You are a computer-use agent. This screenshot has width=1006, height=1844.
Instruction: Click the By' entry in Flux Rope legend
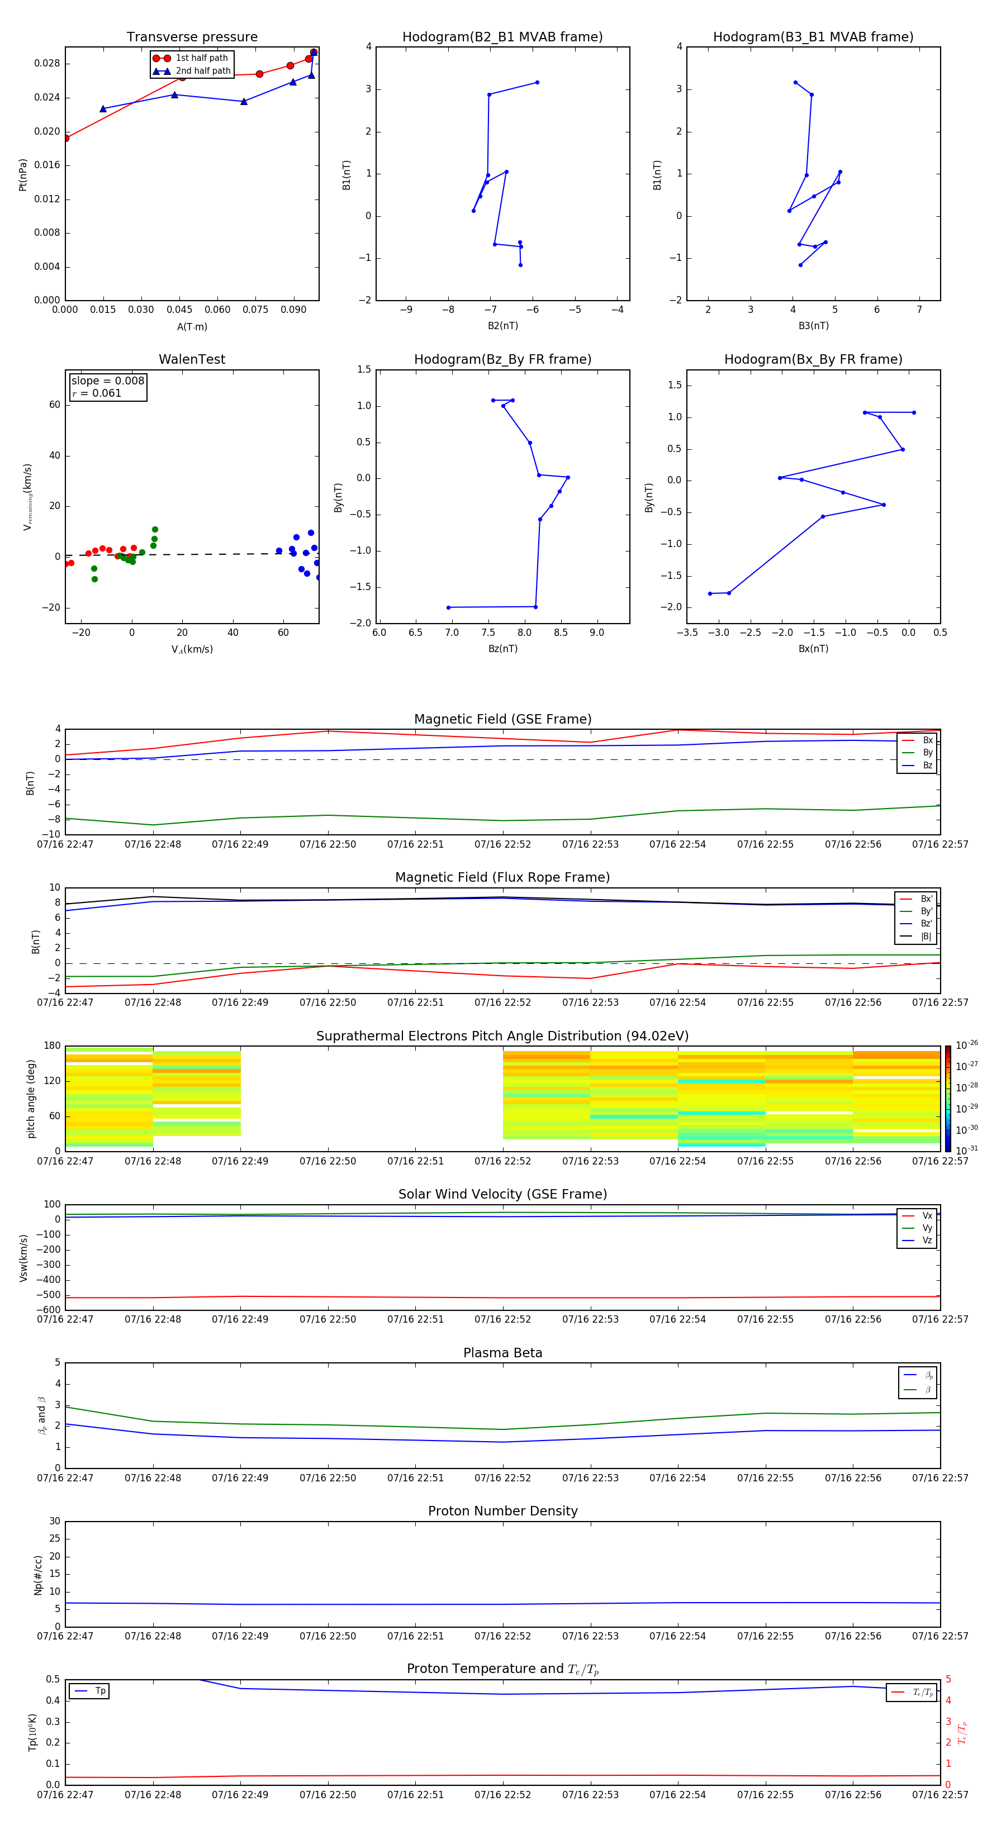click(x=916, y=911)
